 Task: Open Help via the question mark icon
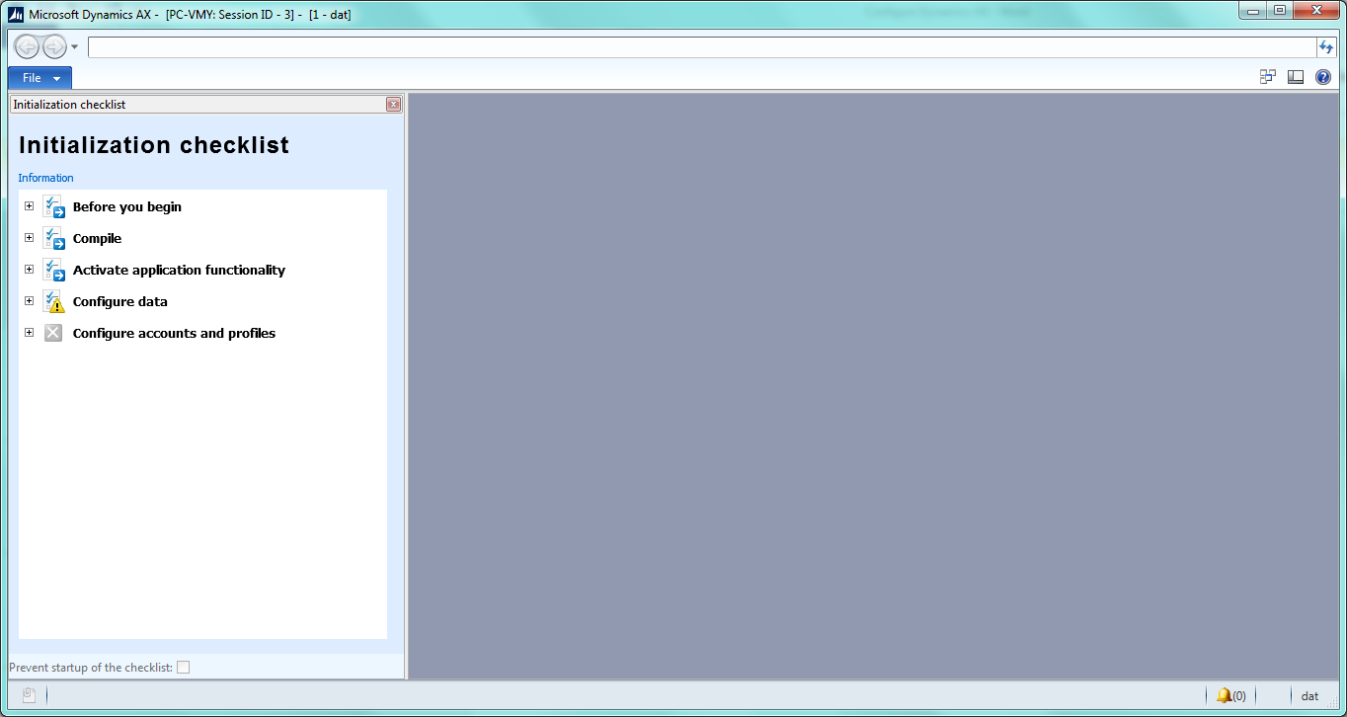pyautogui.click(x=1323, y=77)
